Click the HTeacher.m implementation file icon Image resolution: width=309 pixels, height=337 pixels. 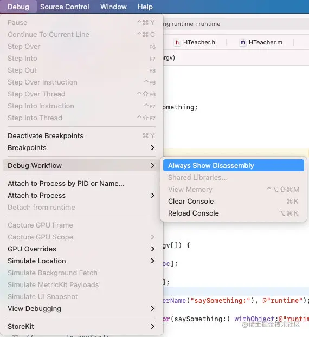[x=243, y=43]
